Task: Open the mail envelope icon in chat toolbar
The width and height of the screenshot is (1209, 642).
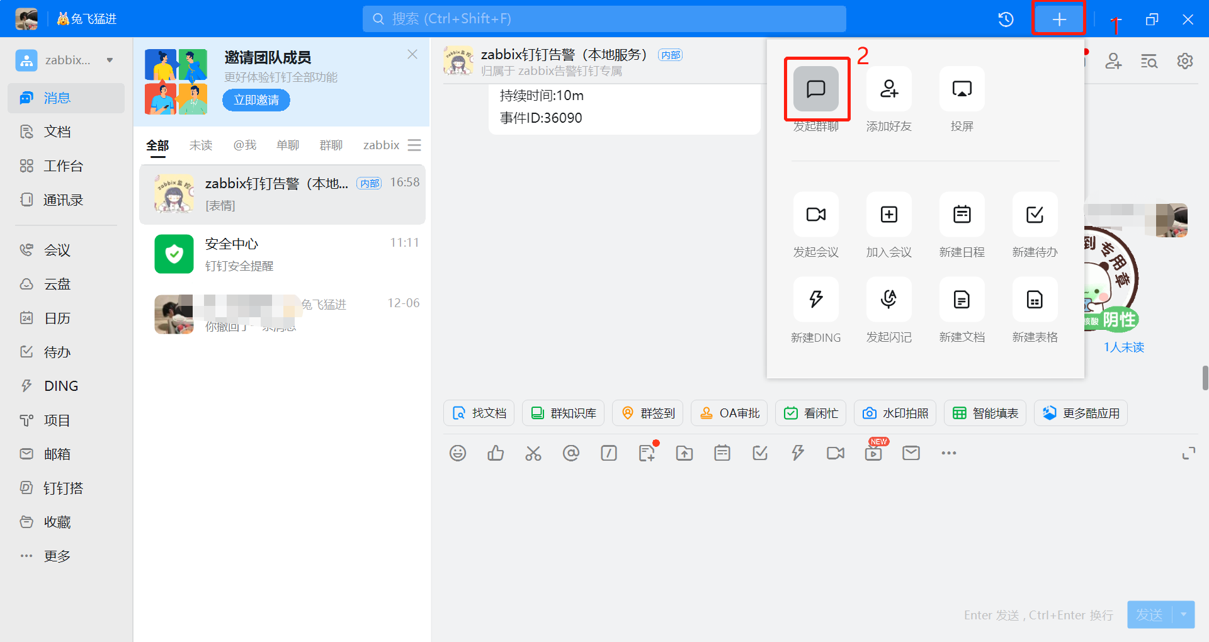Action: point(911,453)
